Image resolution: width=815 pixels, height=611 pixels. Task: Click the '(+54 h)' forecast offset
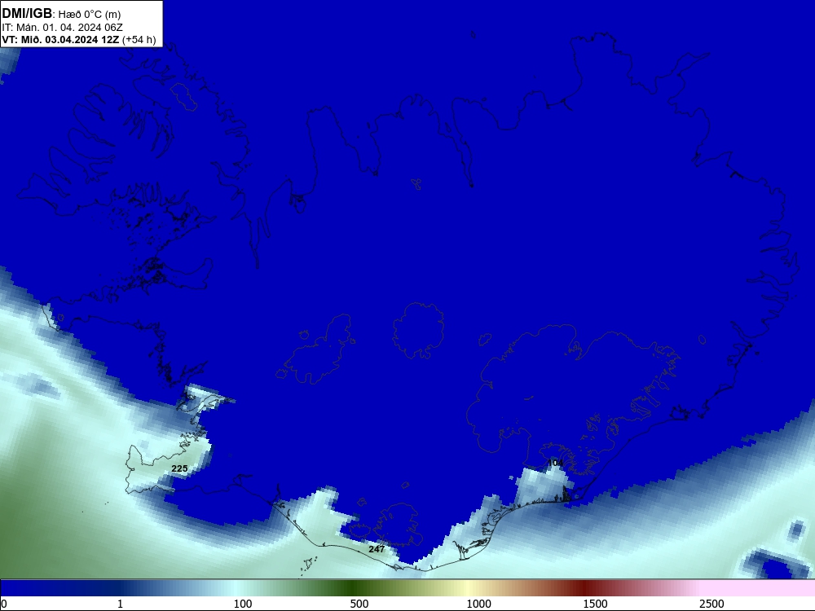coord(139,40)
